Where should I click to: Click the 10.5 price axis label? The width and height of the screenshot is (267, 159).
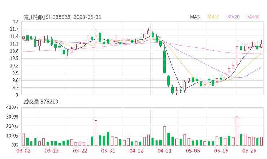pyautogui.click(x=14, y=58)
